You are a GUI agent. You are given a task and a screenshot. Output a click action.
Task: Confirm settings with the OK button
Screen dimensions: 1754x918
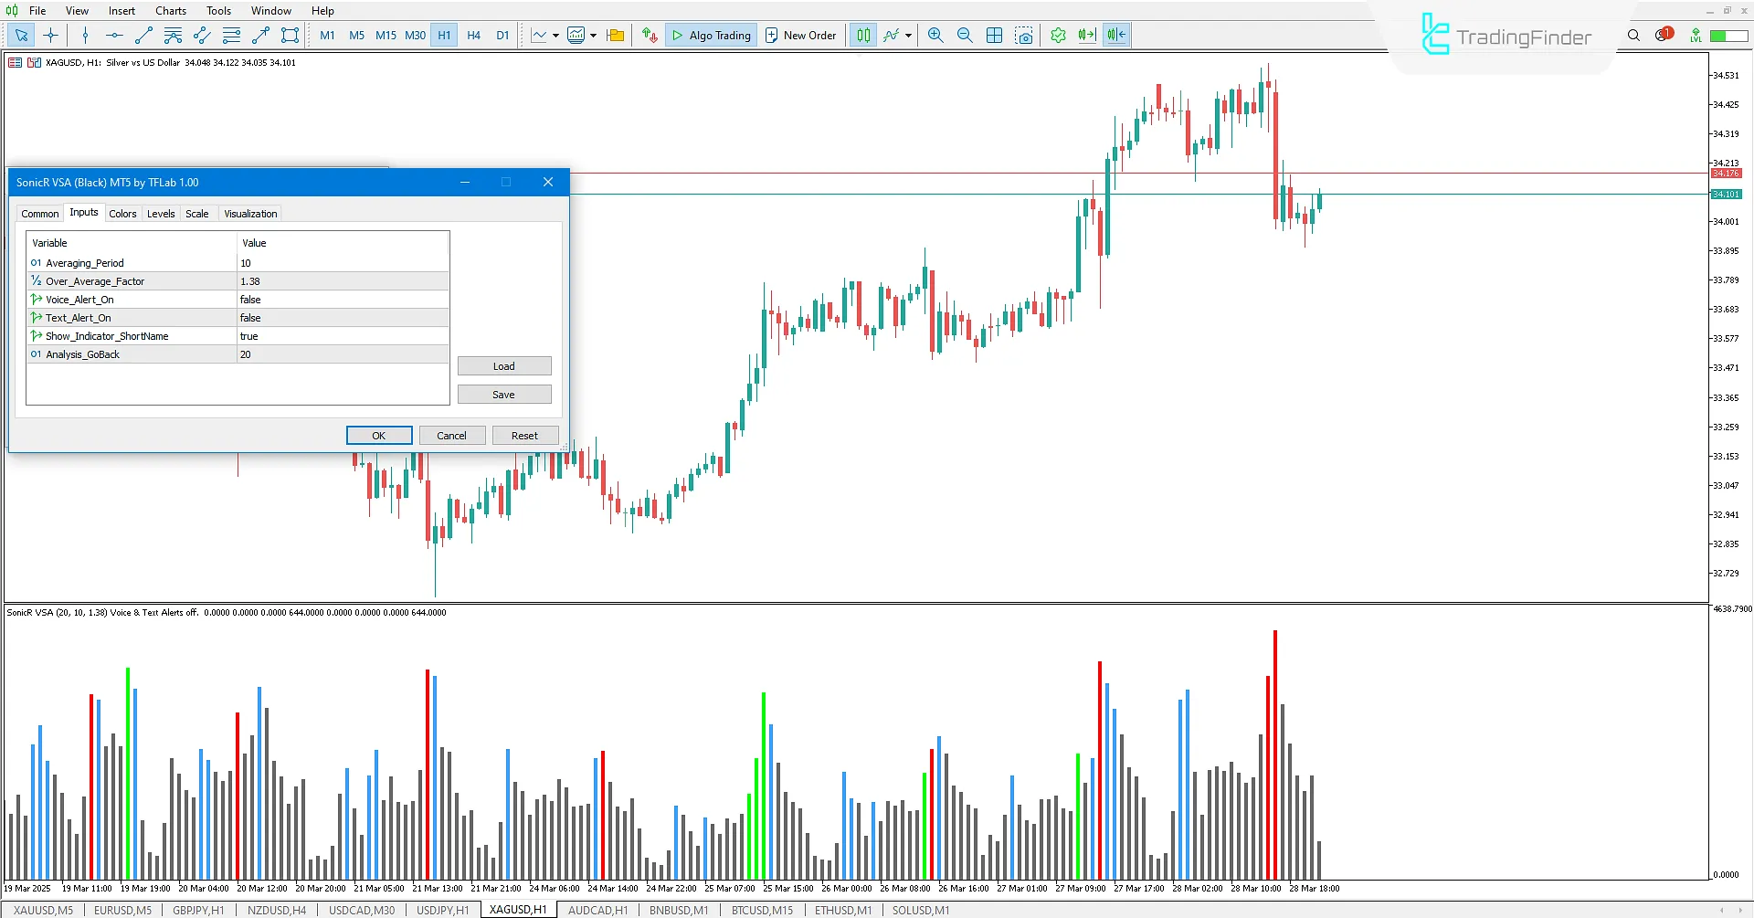click(x=378, y=435)
